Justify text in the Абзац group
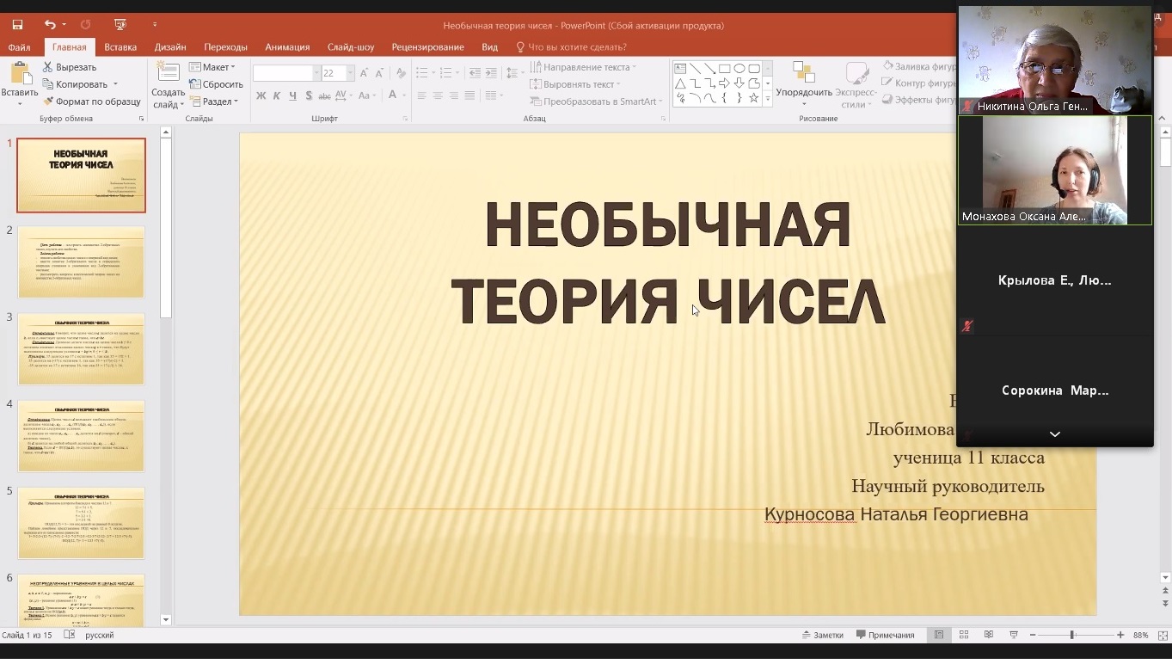The height and width of the screenshot is (664, 1172). point(469,95)
